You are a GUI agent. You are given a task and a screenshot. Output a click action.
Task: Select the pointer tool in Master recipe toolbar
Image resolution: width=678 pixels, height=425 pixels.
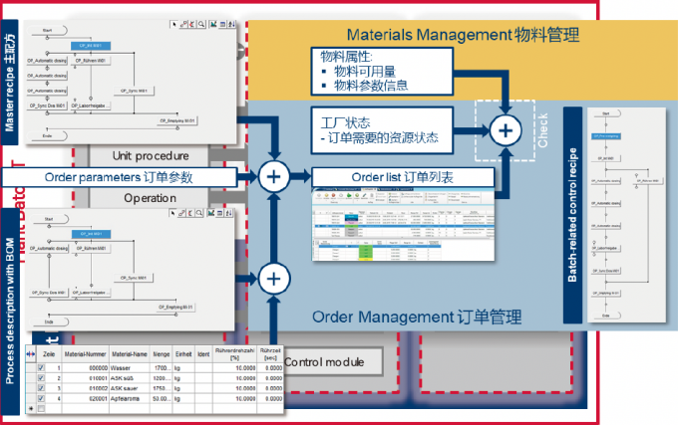click(173, 25)
